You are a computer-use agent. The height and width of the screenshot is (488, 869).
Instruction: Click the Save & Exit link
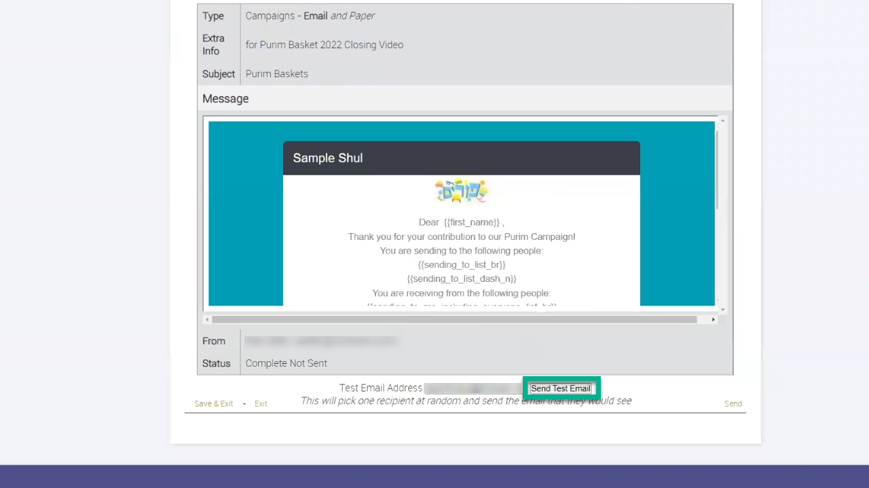[213, 404]
